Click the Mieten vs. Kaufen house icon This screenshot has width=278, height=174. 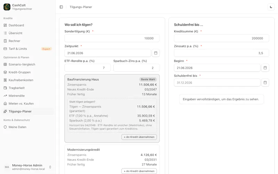5,103
